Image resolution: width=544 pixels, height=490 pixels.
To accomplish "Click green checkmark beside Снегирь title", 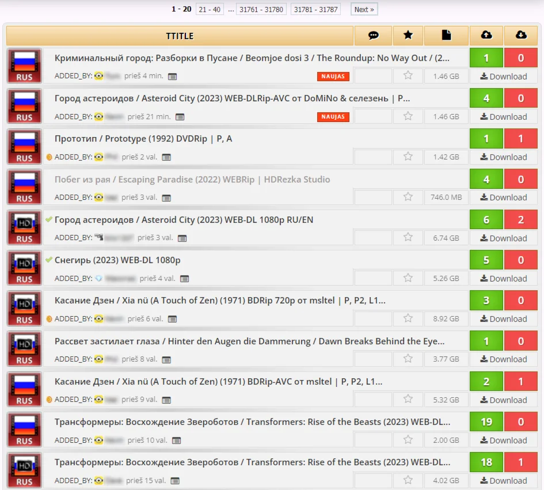I will click(49, 260).
